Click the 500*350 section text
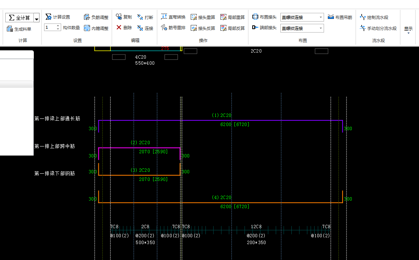Viewport: 419px width, 260px height. 145,243
